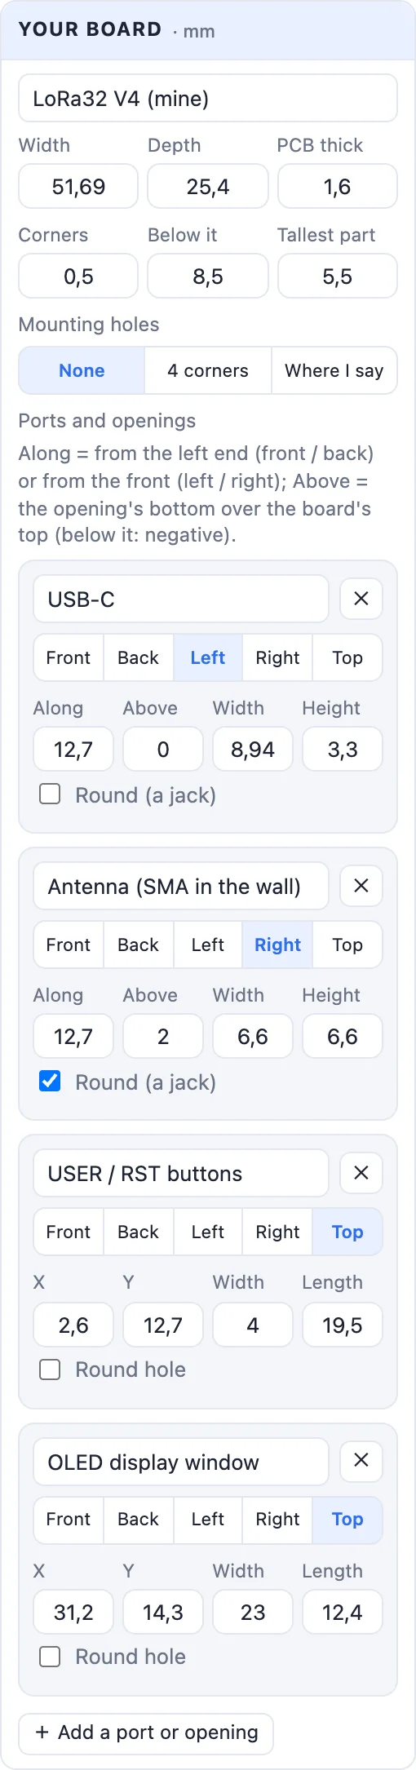
Task: Select 4 corners mounting holes option
Action: coord(208,370)
